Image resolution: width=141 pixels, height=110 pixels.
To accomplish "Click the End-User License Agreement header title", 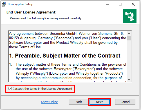I will [x=31, y=12].
